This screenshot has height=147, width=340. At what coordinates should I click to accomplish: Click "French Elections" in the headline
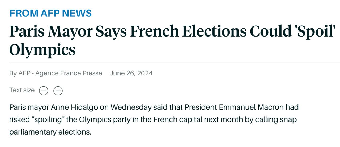coord(188,32)
